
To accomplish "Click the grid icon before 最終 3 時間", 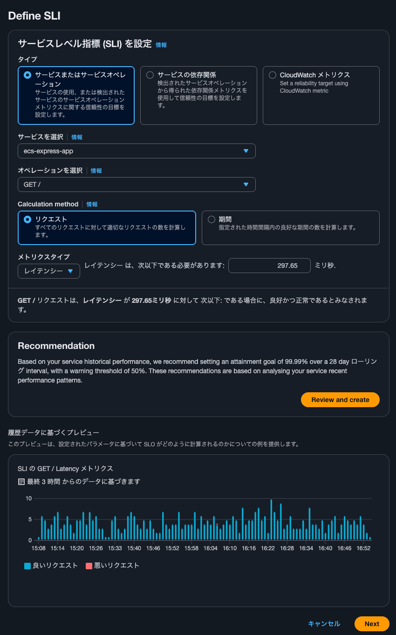I will coord(21,481).
